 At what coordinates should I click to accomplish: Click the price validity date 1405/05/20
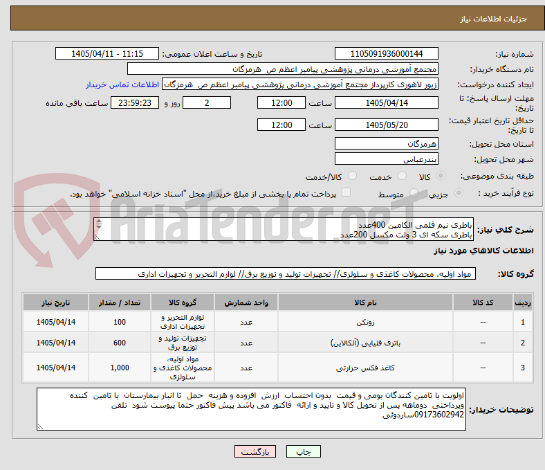(x=386, y=125)
